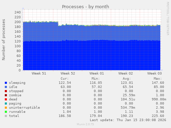This screenshot has width=171, height=128.
Task: Click the paging legend color swatch
Action: [6, 104]
